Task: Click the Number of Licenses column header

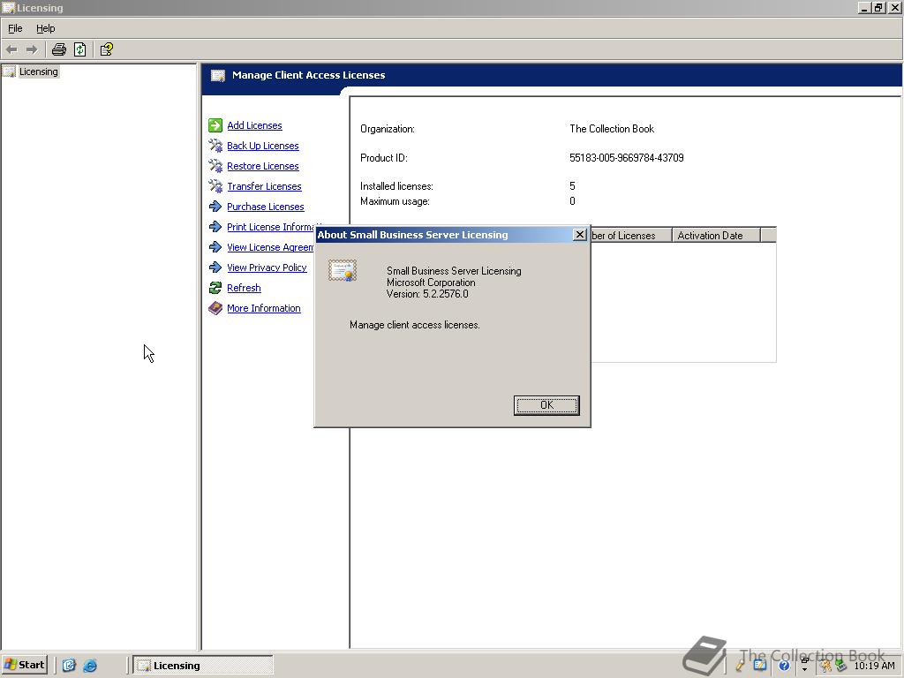Action: (630, 235)
